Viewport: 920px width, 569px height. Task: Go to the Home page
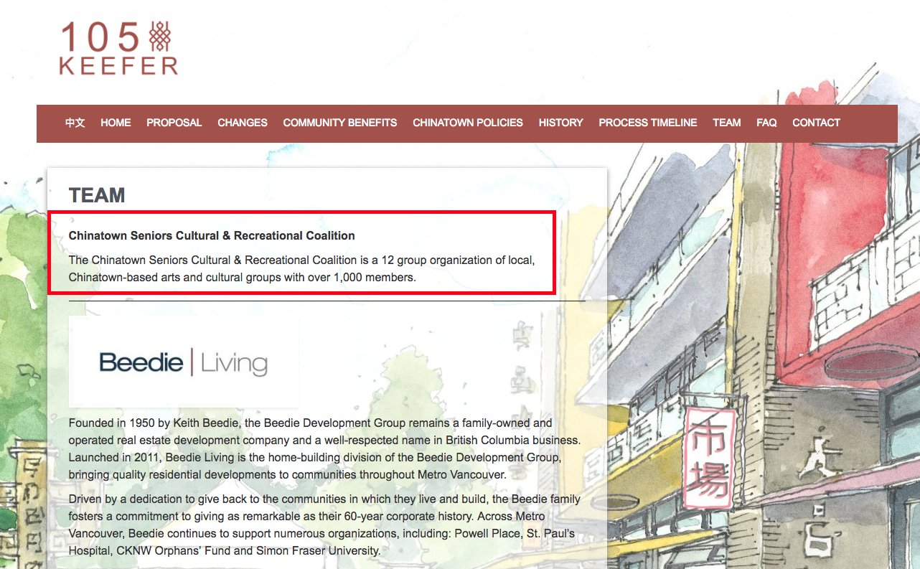coord(116,123)
